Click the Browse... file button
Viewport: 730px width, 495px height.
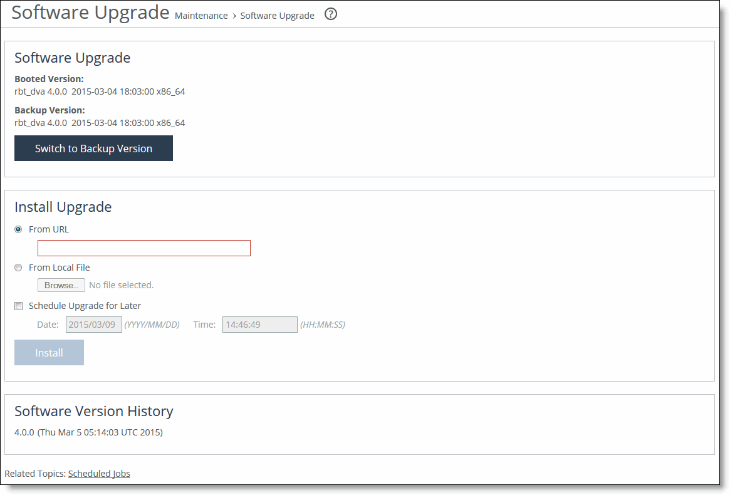(61, 285)
